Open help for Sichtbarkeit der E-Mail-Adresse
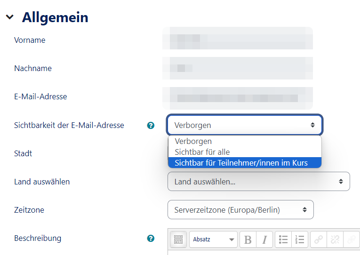Viewport: 360px width, 255px height. [151, 126]
